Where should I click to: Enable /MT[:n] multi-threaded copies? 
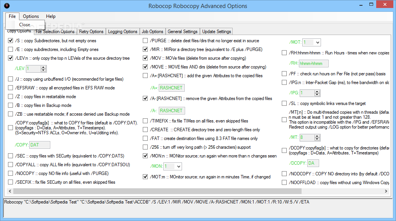pyautogui.click(x=284, y=119)
